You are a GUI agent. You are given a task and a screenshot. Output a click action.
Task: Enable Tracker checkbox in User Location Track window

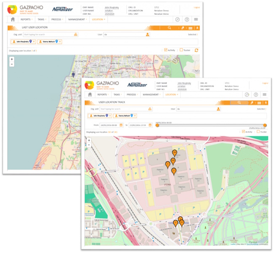click(258, 132)
